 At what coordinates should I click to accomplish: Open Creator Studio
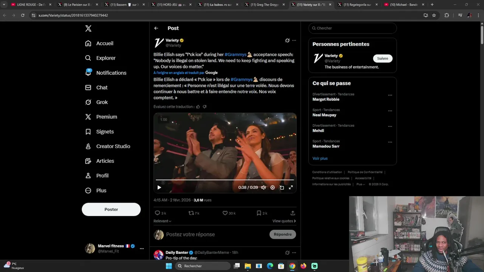(107, 147)
